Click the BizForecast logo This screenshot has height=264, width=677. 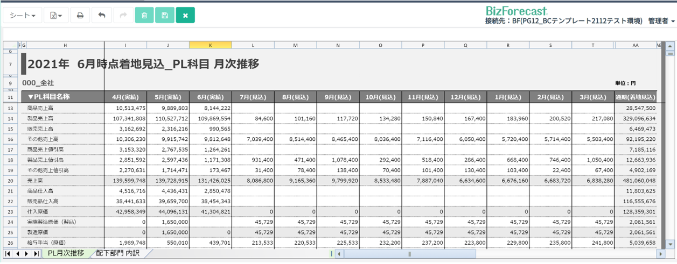tap(516, 11)
